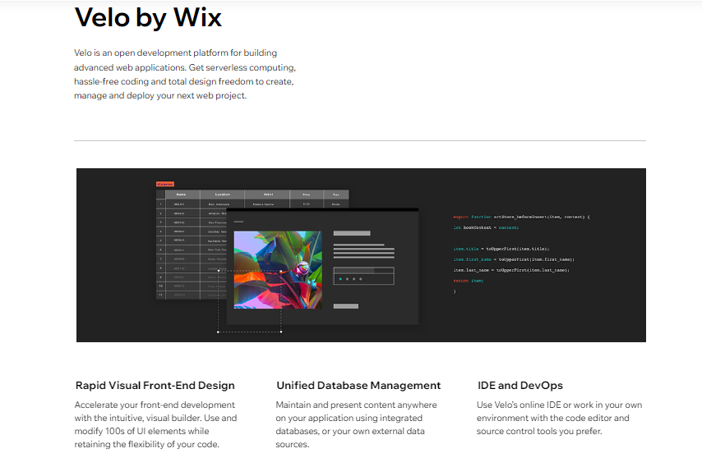Click the "Price" column header in the table
702x476 pixels.
tap(307, 195)
